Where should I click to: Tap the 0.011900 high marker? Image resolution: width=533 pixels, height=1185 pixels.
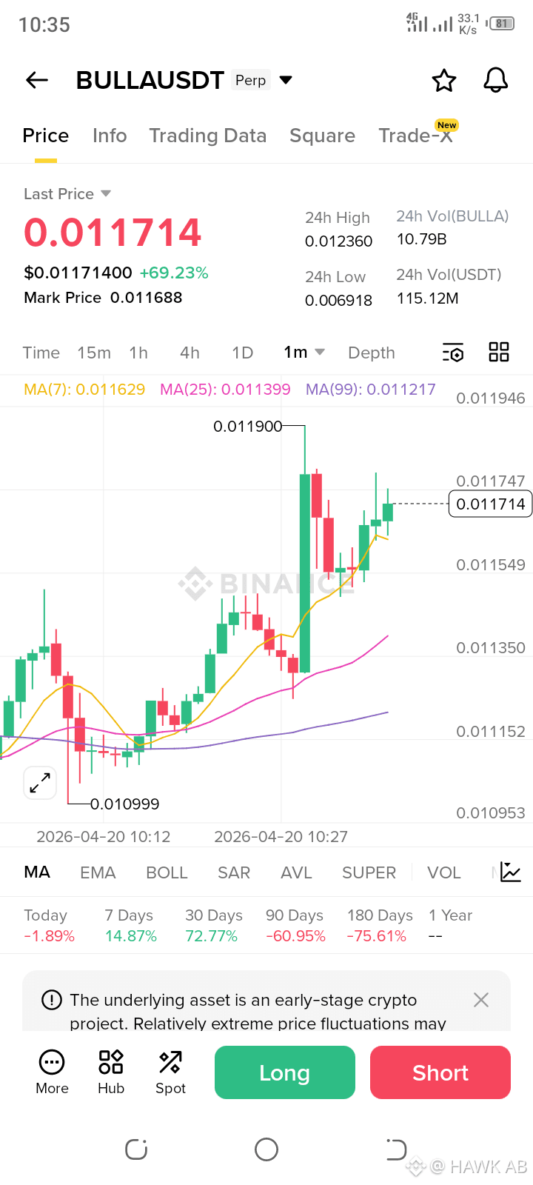247,427
